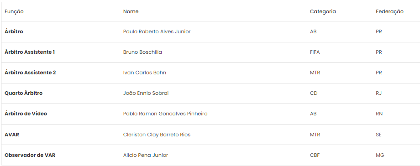Click the name Alicio Pena Junior
The image size is (420, 166).
click(x=146, y=155)
